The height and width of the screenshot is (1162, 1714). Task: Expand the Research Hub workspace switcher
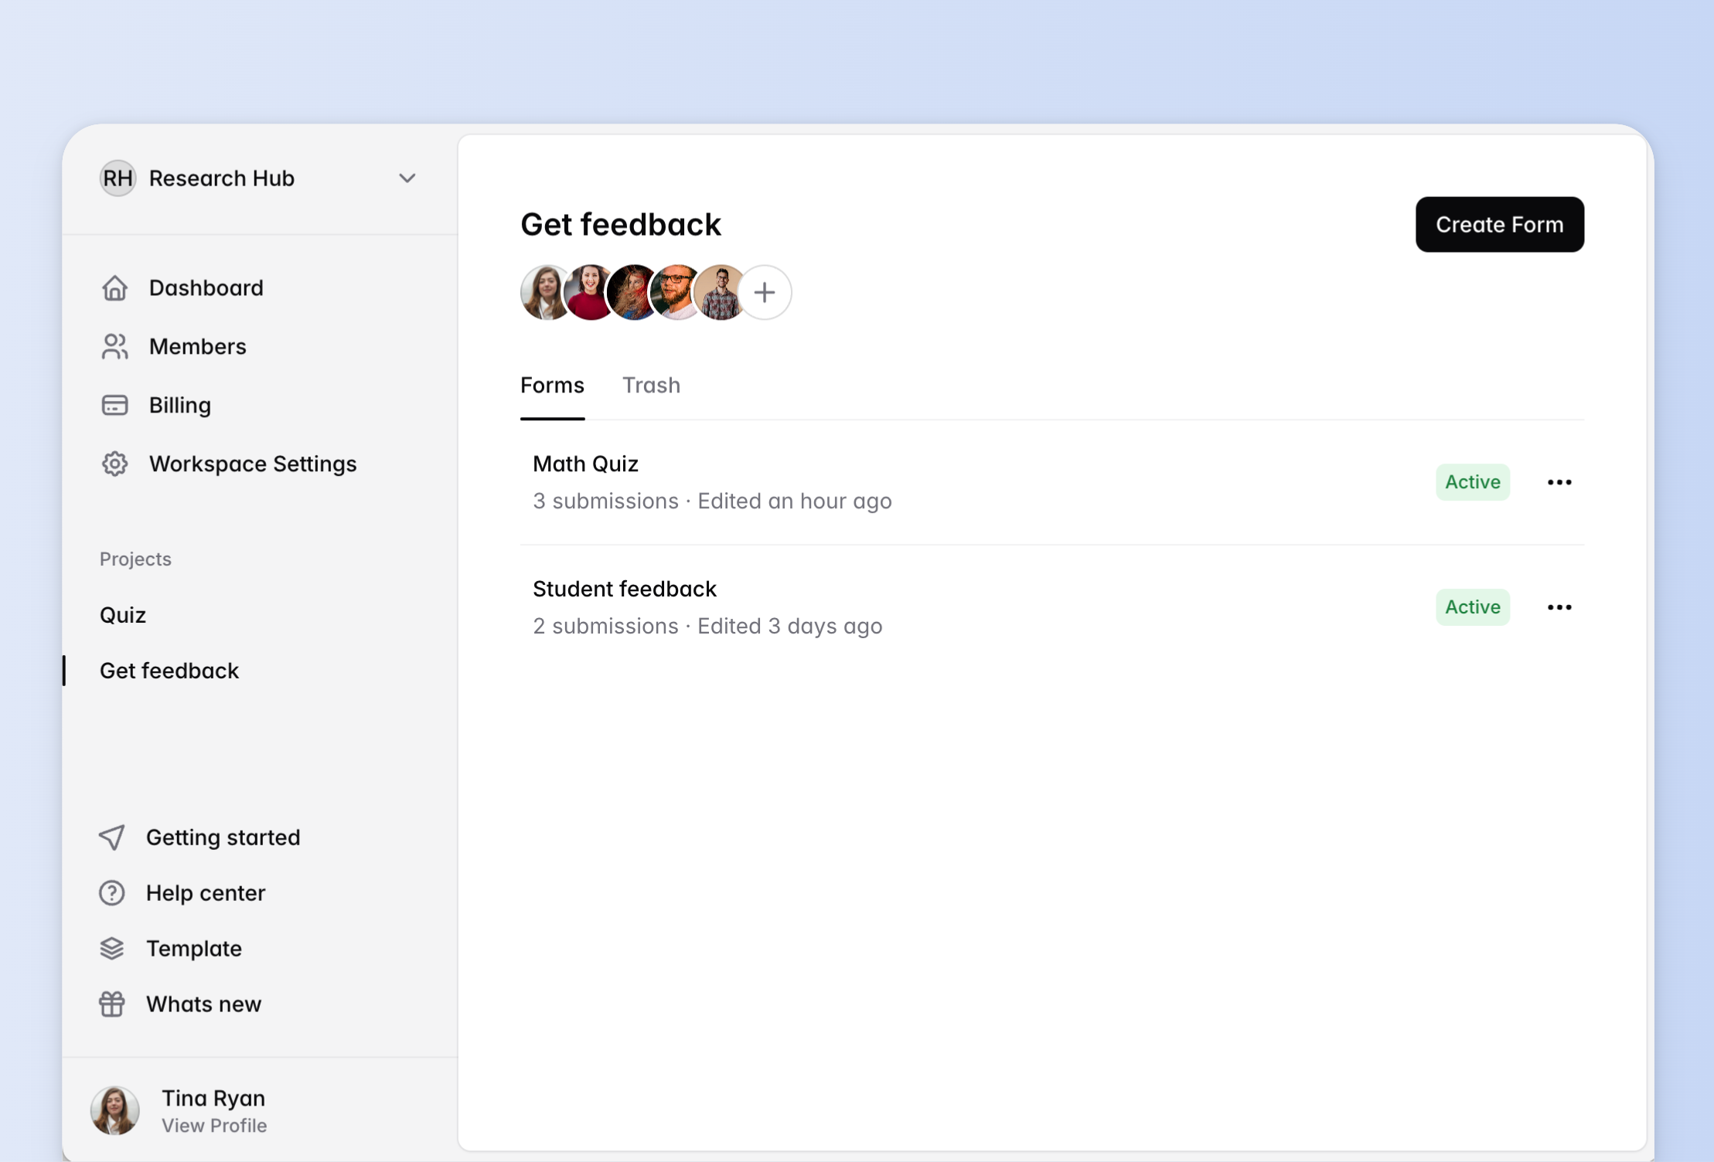(x=407, y=178)
